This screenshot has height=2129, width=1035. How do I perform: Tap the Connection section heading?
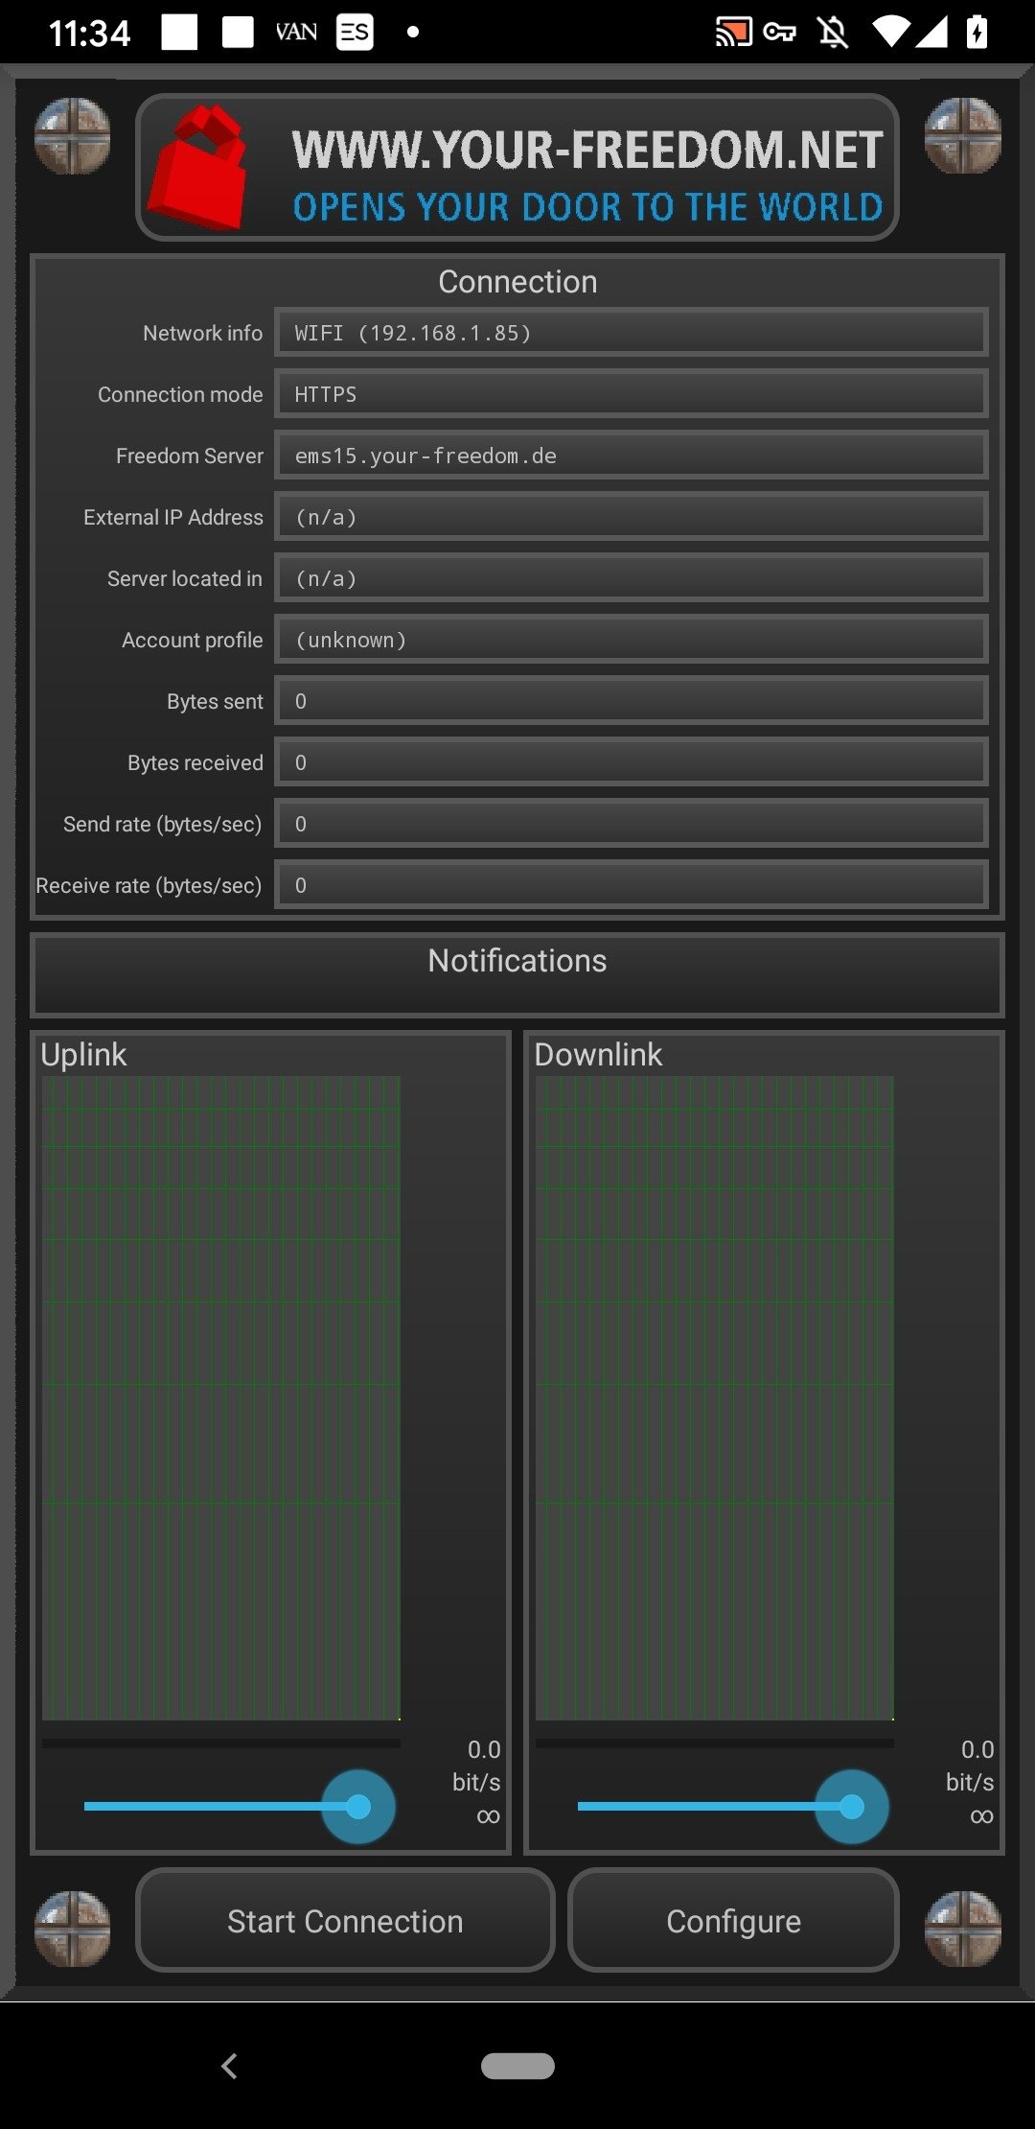(x=517, y=281)
